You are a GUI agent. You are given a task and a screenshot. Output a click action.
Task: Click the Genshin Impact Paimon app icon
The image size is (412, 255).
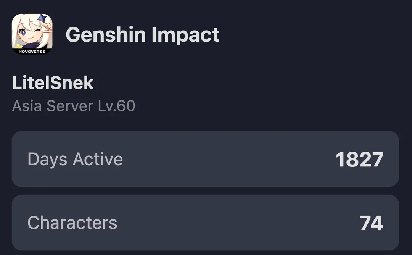pyautogui.click(x=32, y=34)
